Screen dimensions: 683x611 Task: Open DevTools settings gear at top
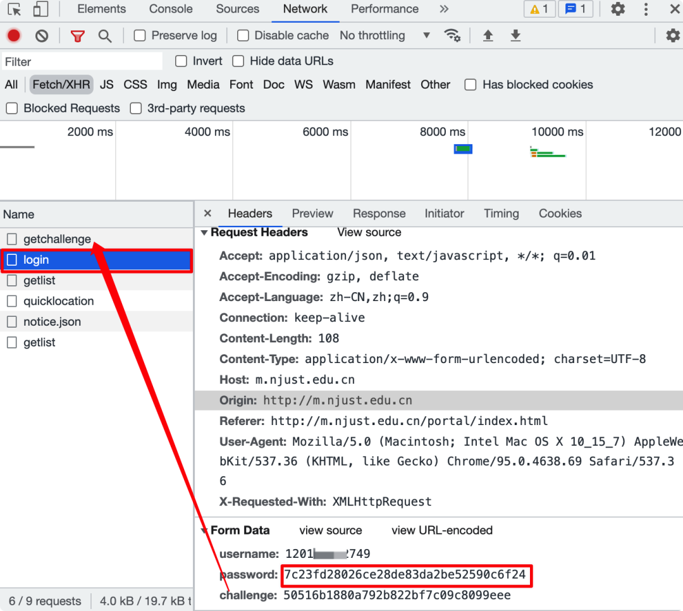[x=618, y=9]
